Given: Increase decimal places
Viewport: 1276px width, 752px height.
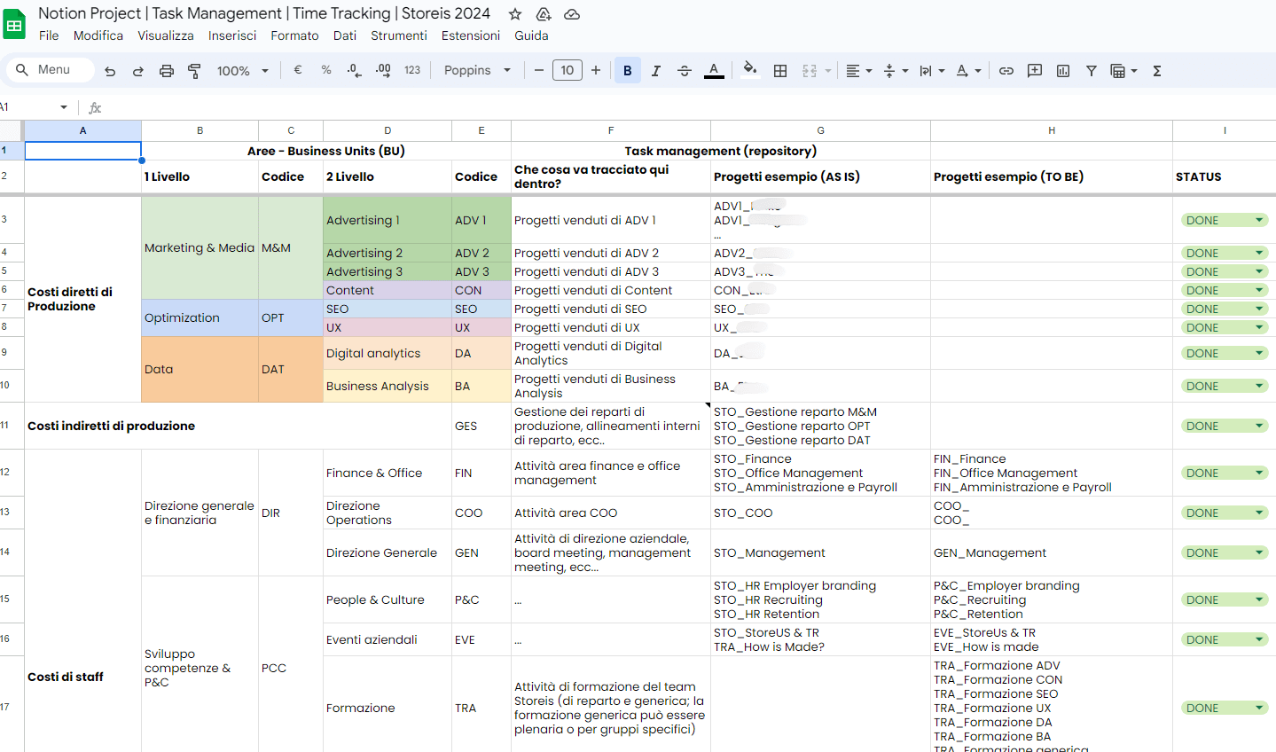Looking at the screenshot, I should pyautogui.click(x=383, y=70).
